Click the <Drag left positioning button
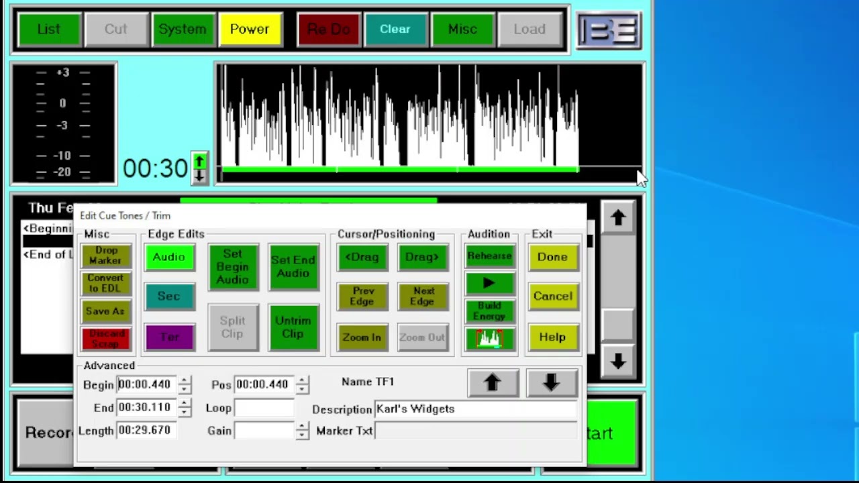Screen dimensions: 859x483 point(362,258)
